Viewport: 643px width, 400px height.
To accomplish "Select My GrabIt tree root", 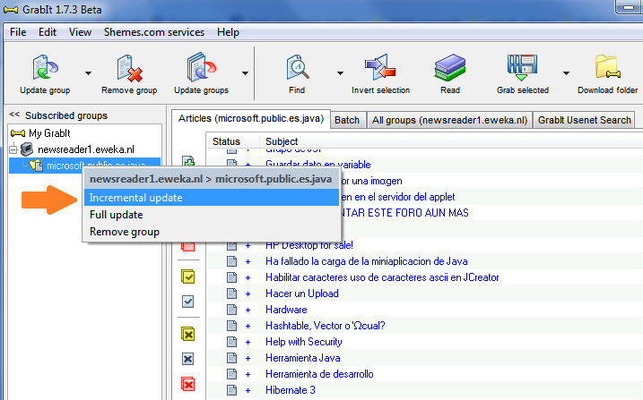I will click(x=49, y=133).
